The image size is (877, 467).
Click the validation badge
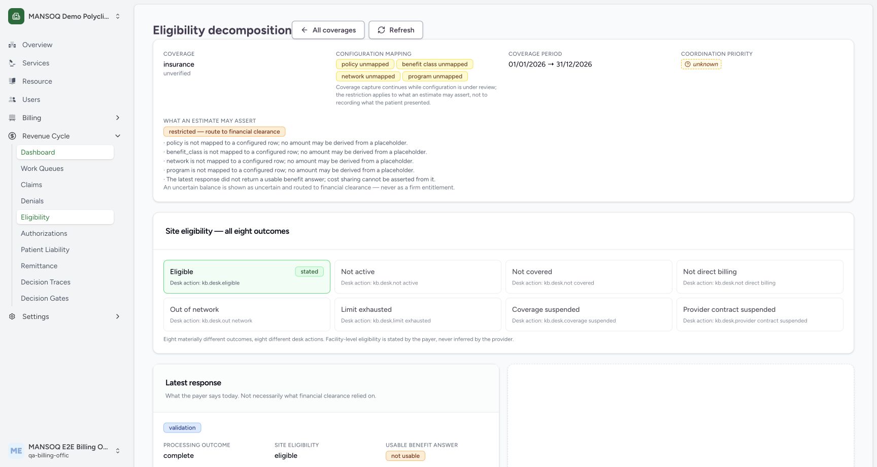coord(182,428)
